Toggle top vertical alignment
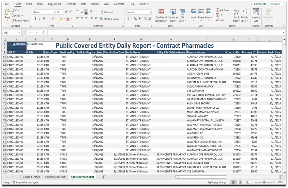The image size is (288, 188). [x=77, y=12]
